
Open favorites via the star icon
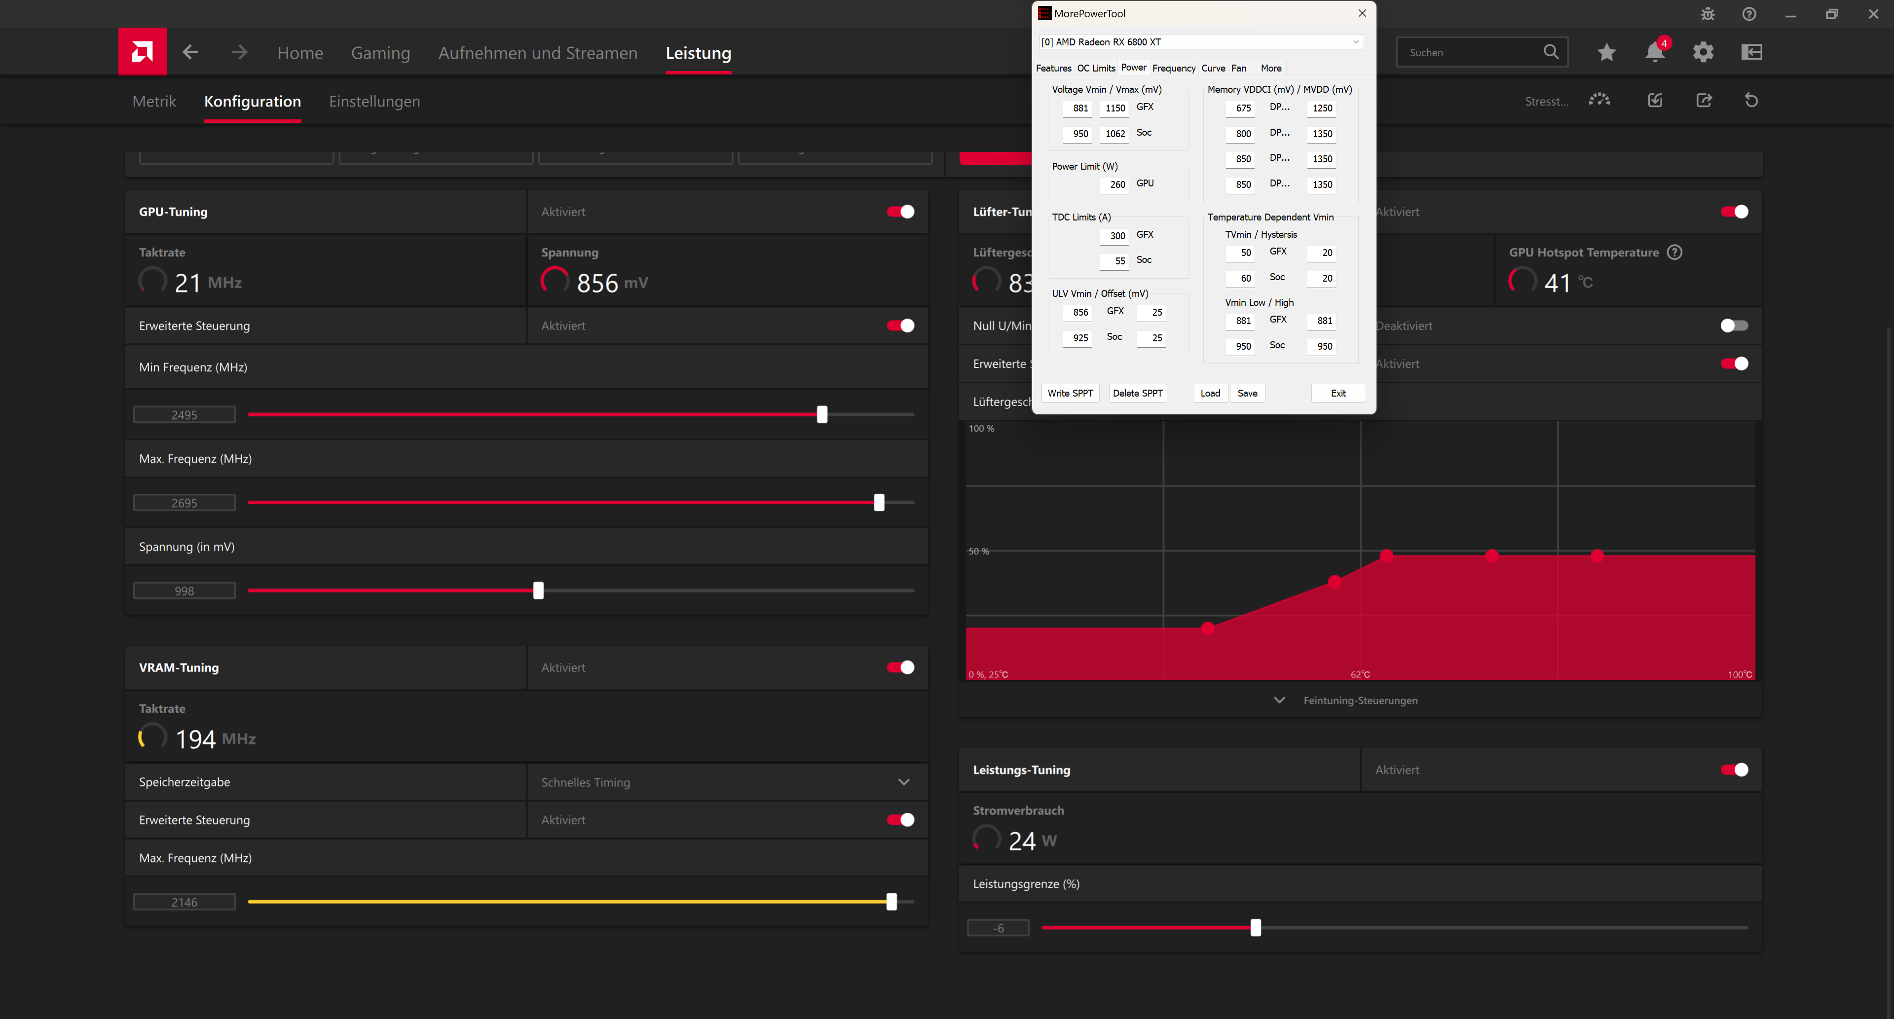pyautogui.click(x=1606, y=52)
